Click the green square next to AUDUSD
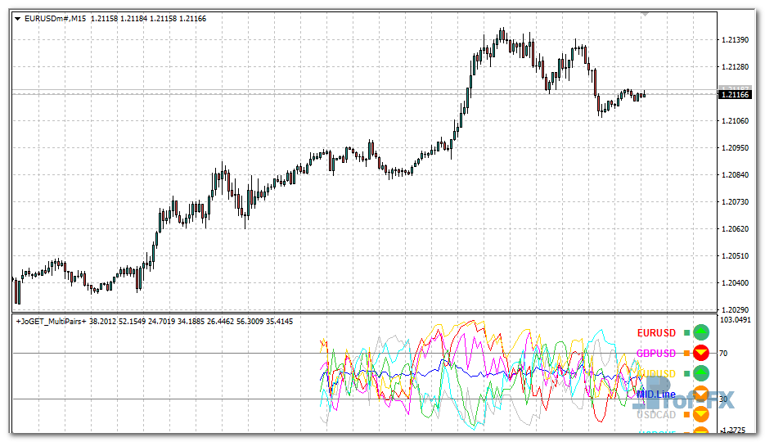765x442 pixels. [686, 374]
